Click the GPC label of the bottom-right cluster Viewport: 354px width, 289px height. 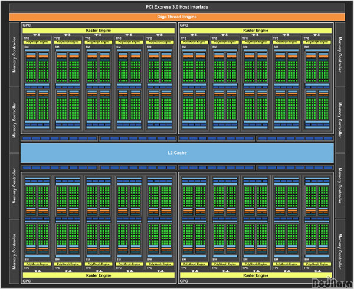[183, 281]
